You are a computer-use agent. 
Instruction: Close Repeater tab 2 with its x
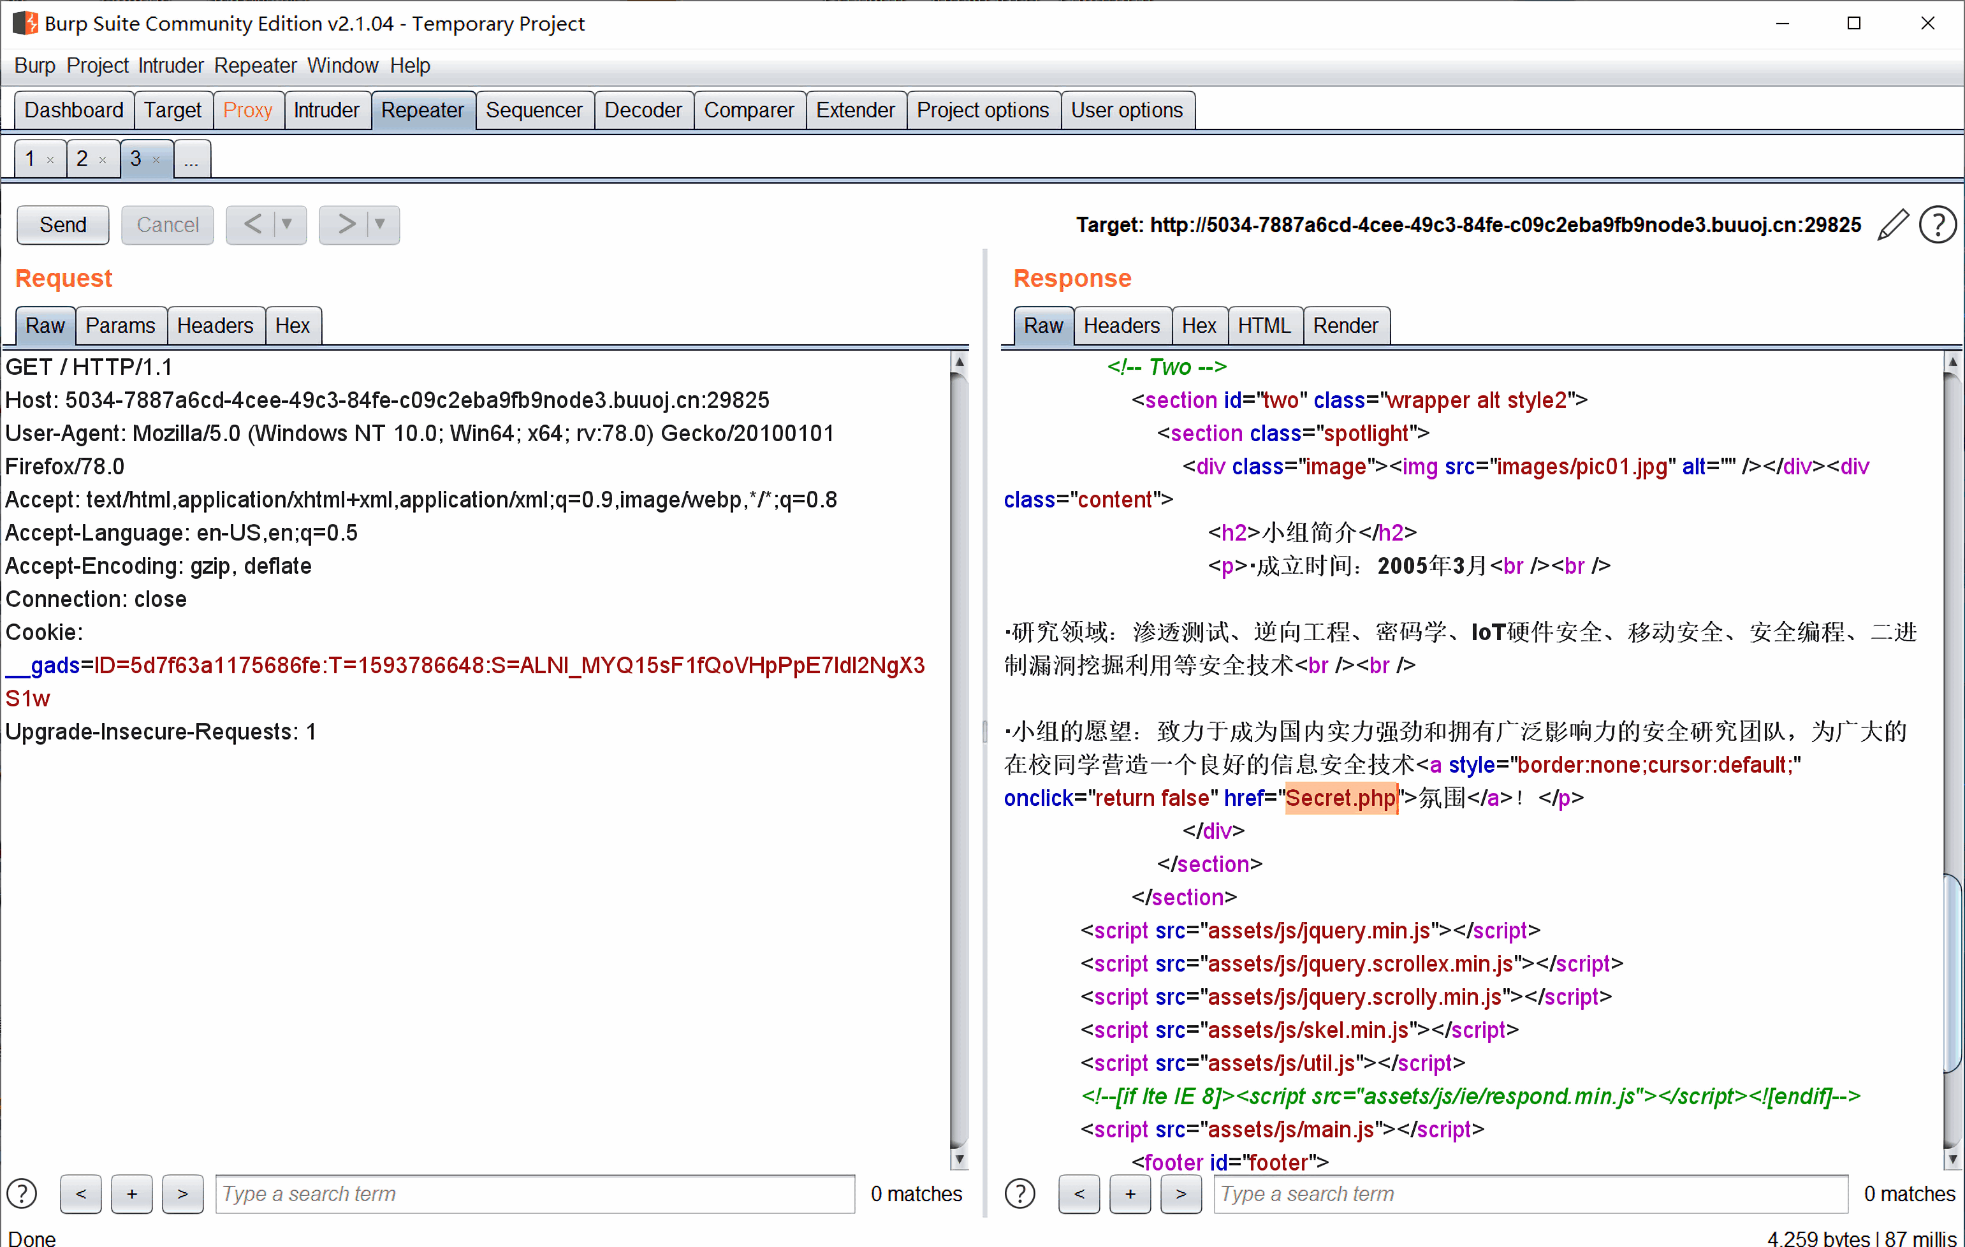click(103, 160)
